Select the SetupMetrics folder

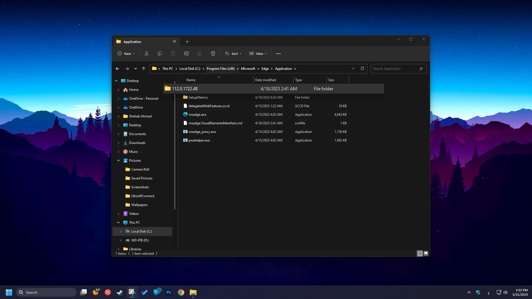(x=198, y=97)
